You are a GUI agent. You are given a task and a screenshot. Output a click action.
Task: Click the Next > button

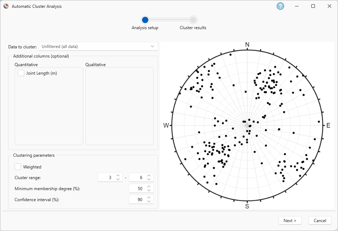tap(290, 220)
